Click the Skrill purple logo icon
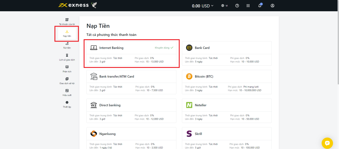The width and height of the screenshot is (339, 149). point(189,134)
